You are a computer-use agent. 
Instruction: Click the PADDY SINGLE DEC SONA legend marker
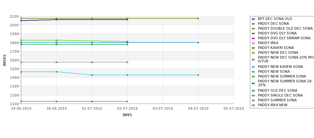(x=253, y=96)
